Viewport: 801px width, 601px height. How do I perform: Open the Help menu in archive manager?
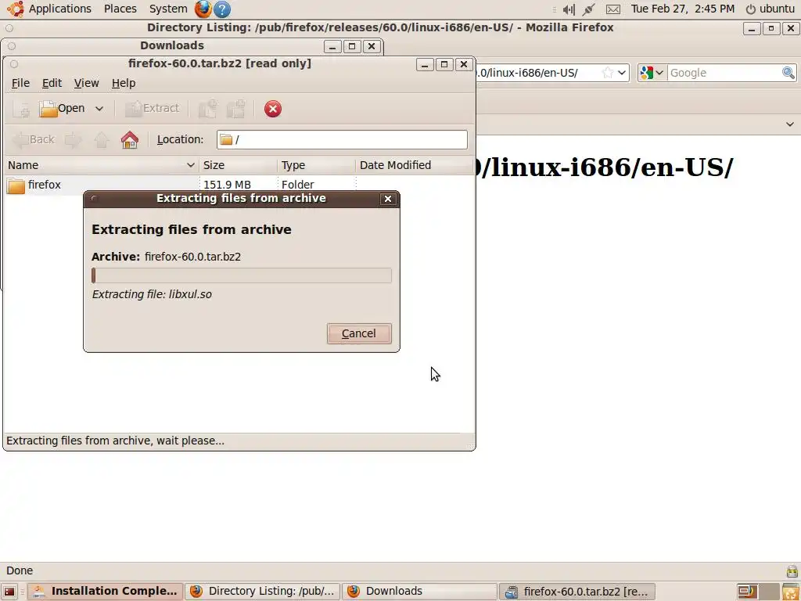pyautogui.click(x=124, y=83)
